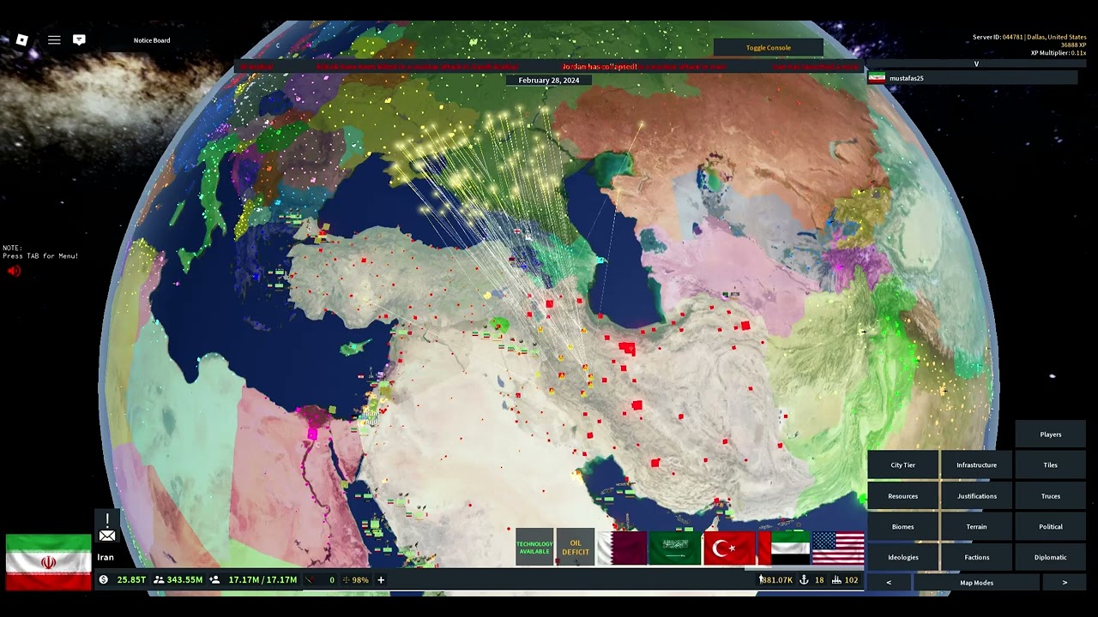Click the Iran flag in the corner
The width and height of the screenshot is (1098, 617).
(x=48, y=562)
